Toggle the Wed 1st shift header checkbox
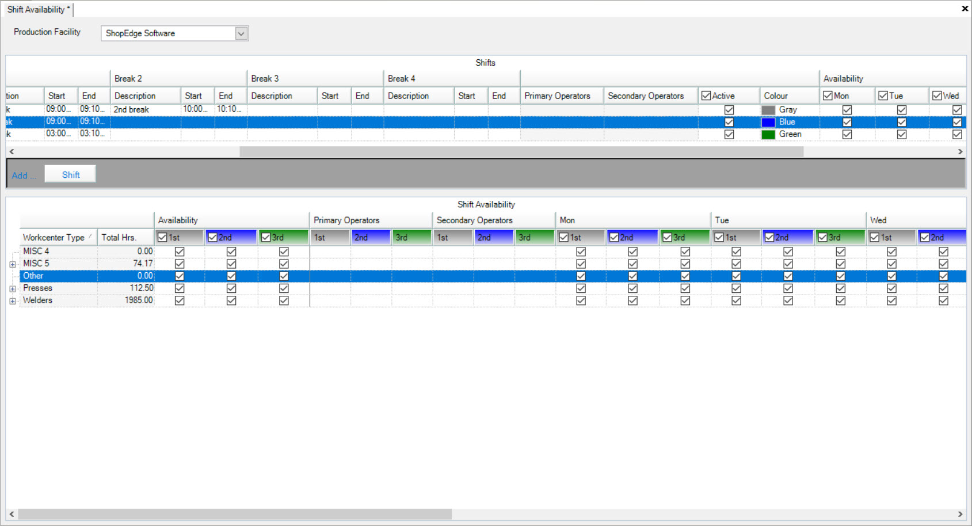The width and height of the screenshot is (972, 526). [x=875, y=237]
